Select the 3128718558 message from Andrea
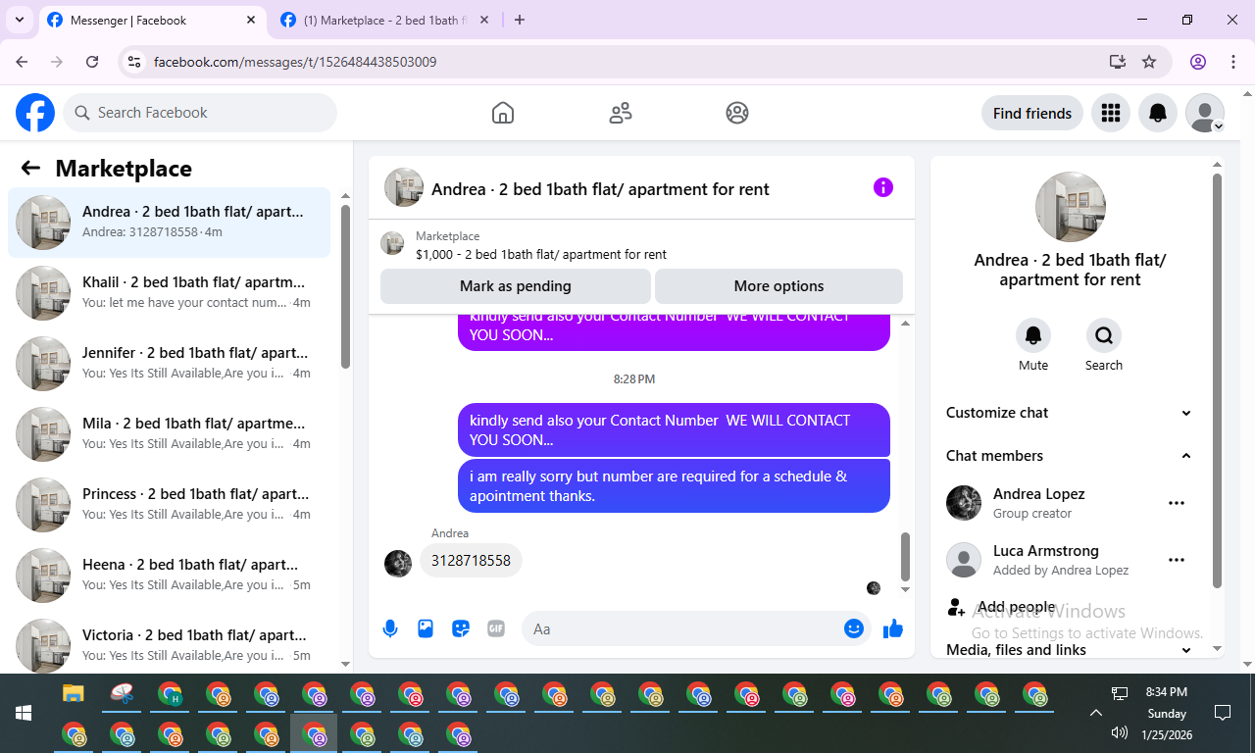 (472, 561)
